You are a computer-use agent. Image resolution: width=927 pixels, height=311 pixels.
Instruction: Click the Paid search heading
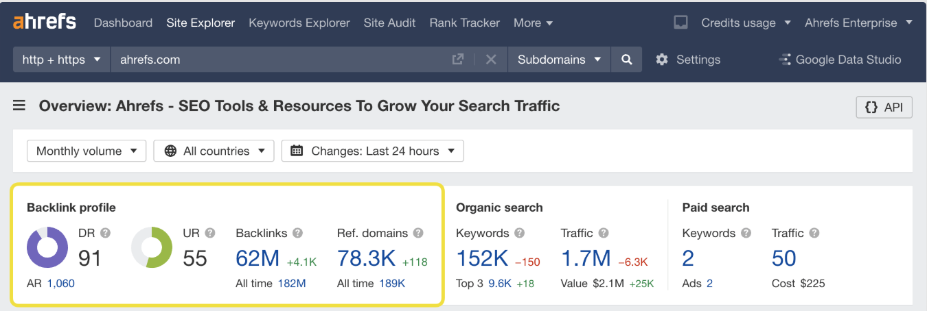[716, 207]
